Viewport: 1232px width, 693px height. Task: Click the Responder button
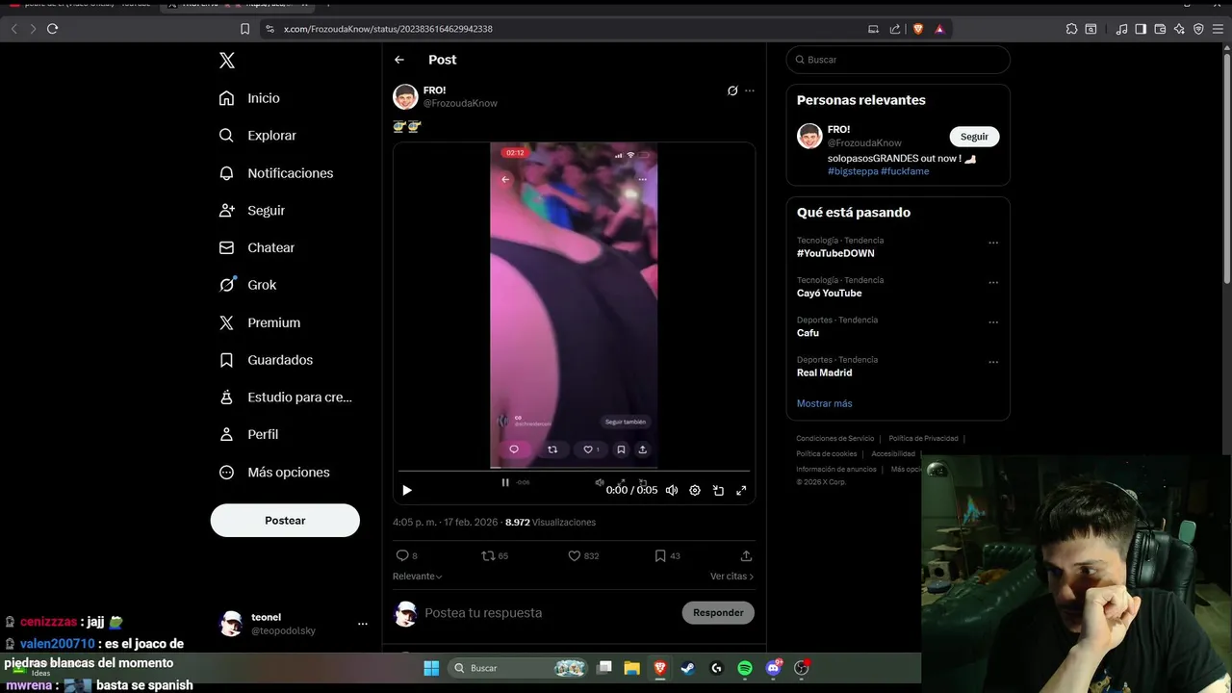pyautogui.click(x=718, y=613)
